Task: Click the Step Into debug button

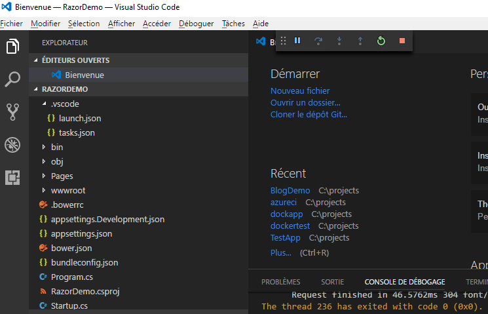Action: click(339, 41)
